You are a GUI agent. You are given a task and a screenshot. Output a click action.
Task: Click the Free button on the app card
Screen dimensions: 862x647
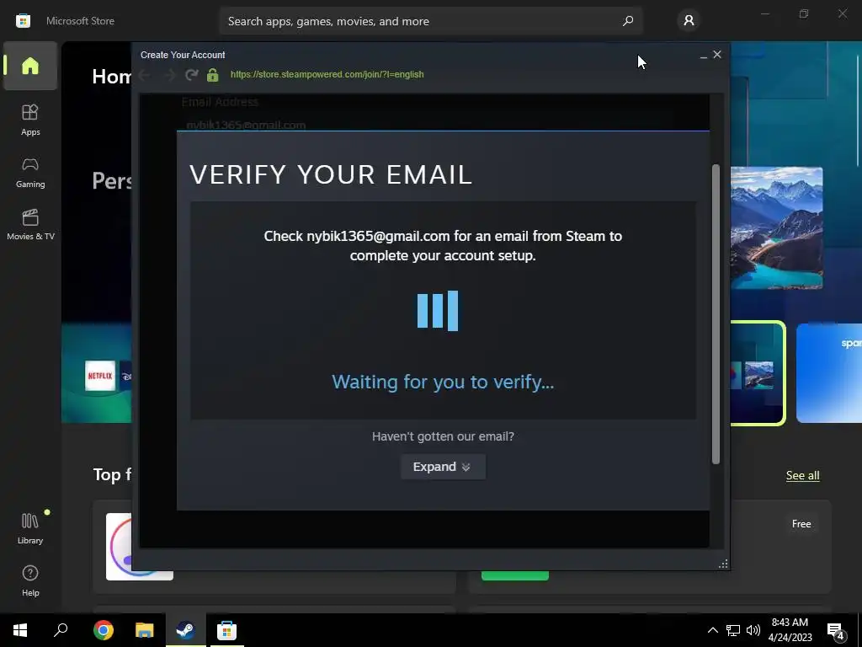[x=801, y=524]
